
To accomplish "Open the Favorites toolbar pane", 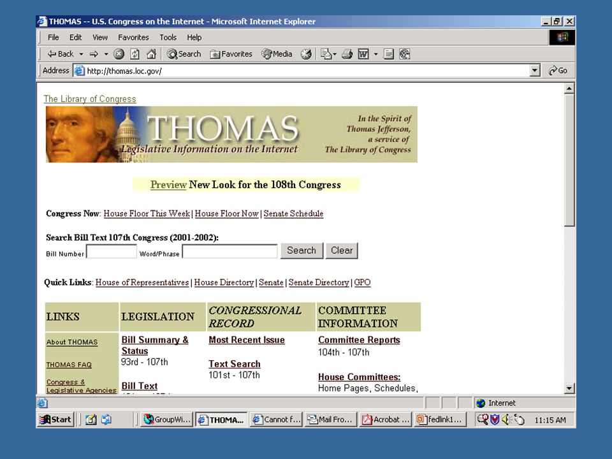I will (231, 54).
